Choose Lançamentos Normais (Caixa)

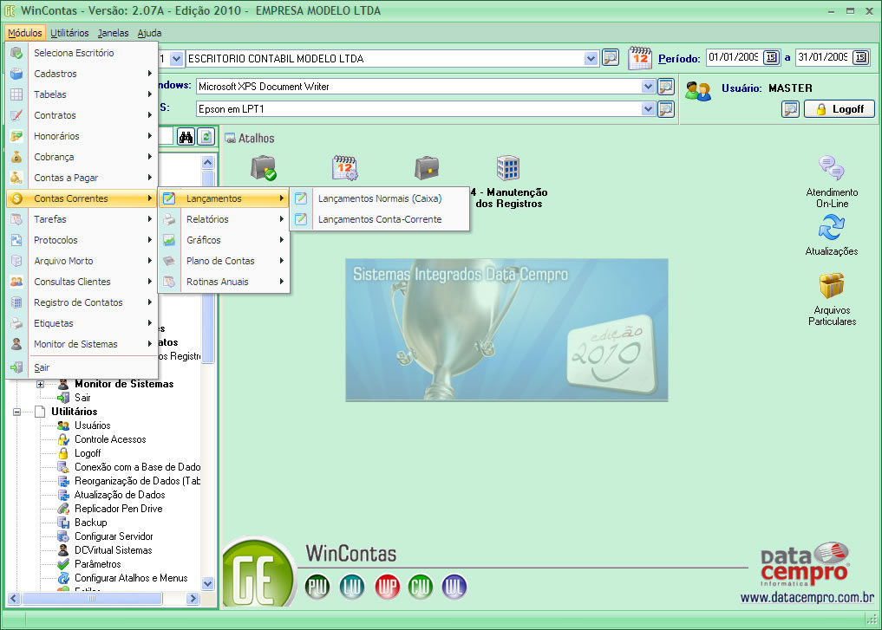click(380, 198)
